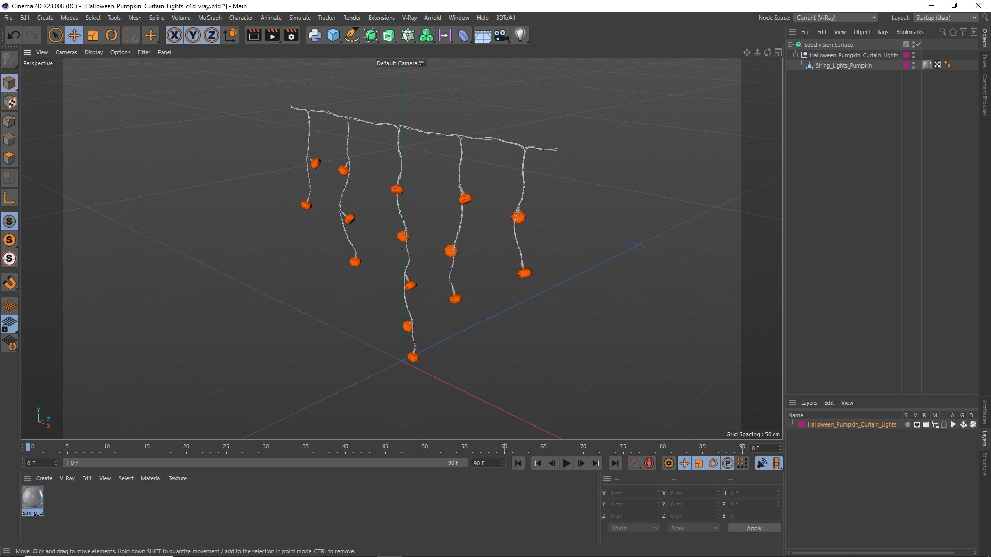Open the Simulate menu
Viewport: 991px width, 557px height.
(299, 18)
